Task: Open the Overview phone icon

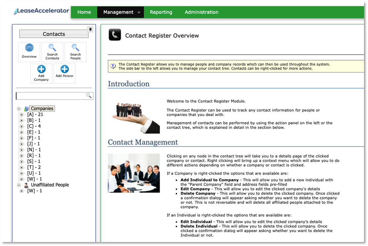Action: click(29, 48)
